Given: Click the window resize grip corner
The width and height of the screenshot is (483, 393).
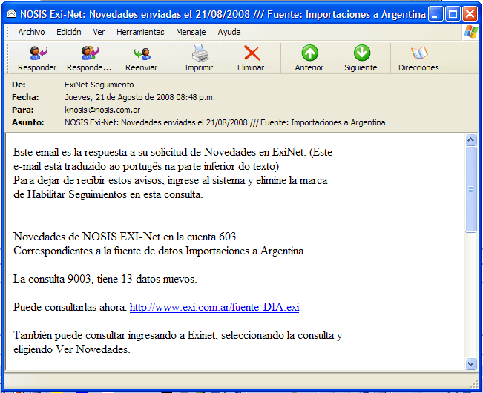Looking at the screenshot, I should tap(474, 385).
